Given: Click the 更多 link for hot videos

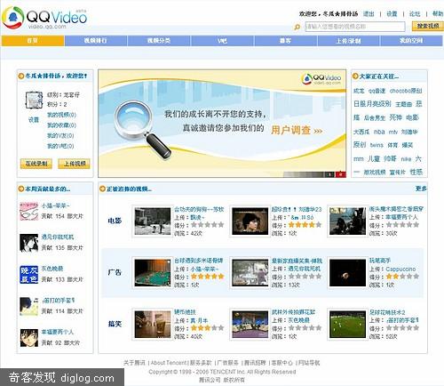Looking at the screenshot, I should (421, 189).
